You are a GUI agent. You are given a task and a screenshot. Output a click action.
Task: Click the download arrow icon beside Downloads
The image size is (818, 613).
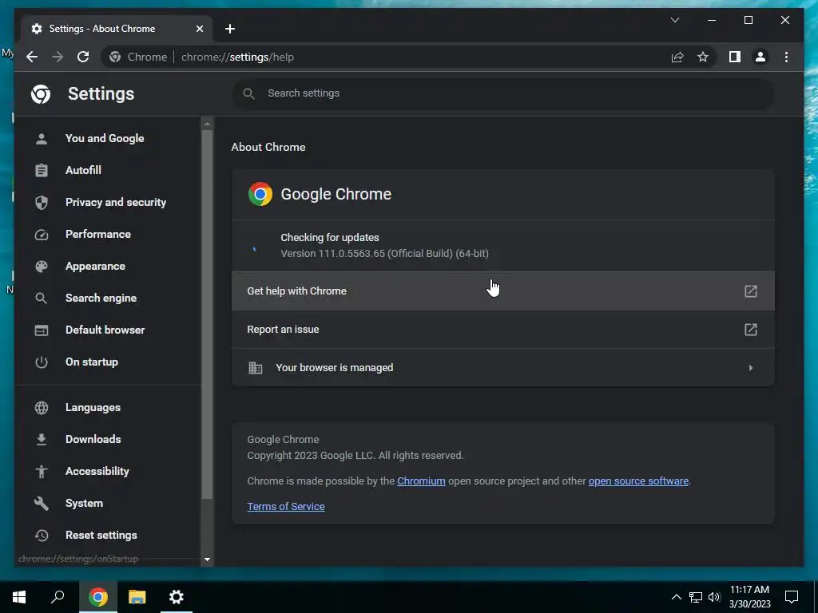[x=42, y=440]
